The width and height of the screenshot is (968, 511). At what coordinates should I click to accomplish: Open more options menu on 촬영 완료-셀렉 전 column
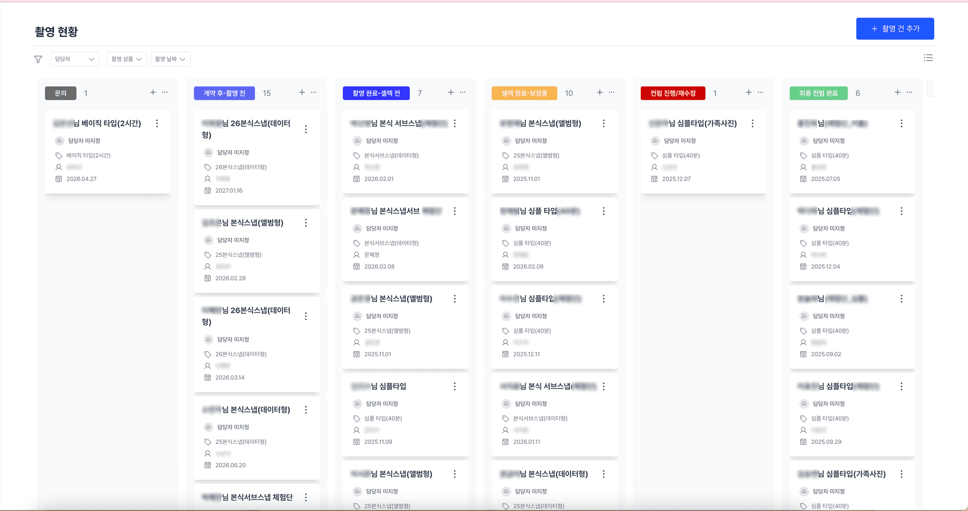coord(463,92)
